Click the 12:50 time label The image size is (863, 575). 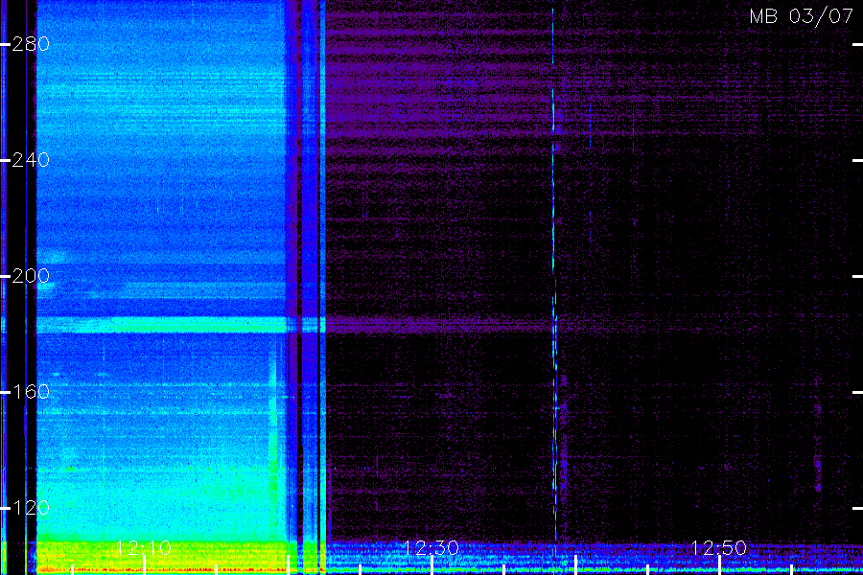pyautogui.click(x=719, y=548)
